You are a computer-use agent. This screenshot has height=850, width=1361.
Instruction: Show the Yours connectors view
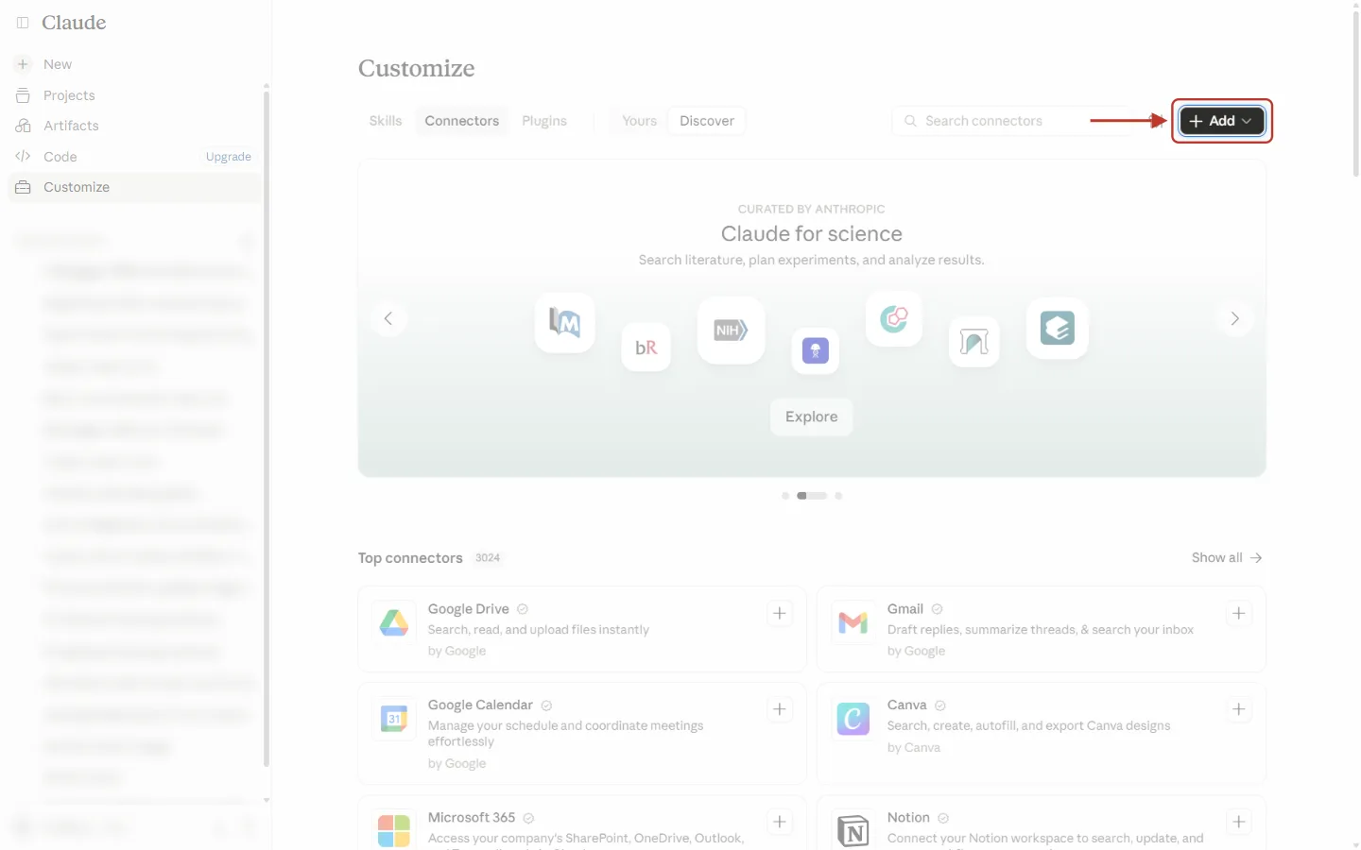click(x=639, y=121)
